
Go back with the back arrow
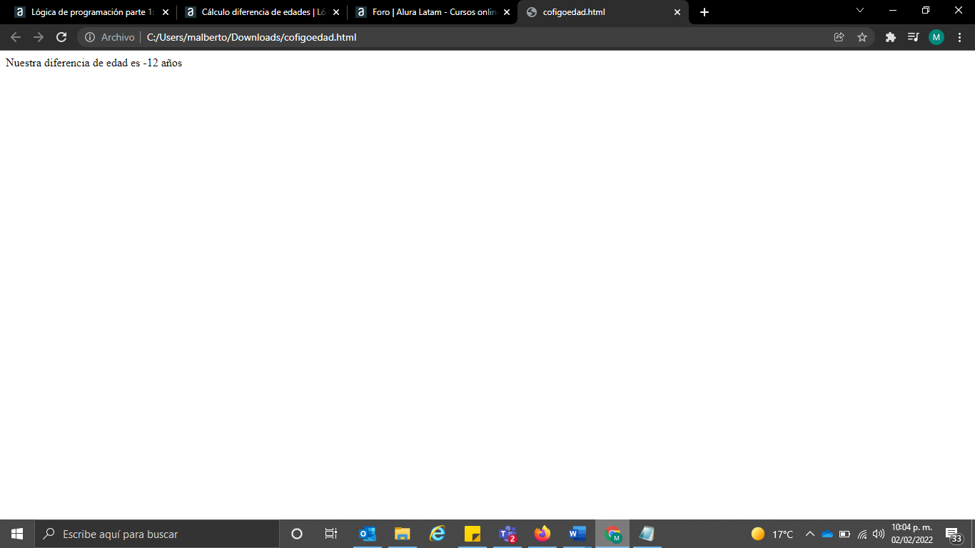click(16, 37)
